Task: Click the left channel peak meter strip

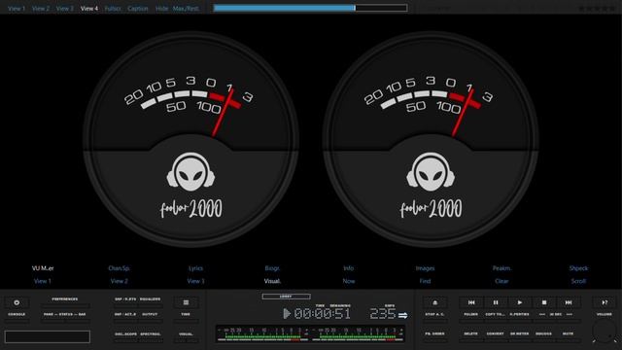Action: click(x=262, y=334)
